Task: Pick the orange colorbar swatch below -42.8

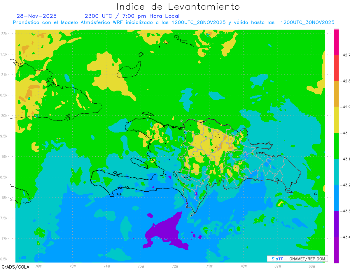Action: point(336,94)
